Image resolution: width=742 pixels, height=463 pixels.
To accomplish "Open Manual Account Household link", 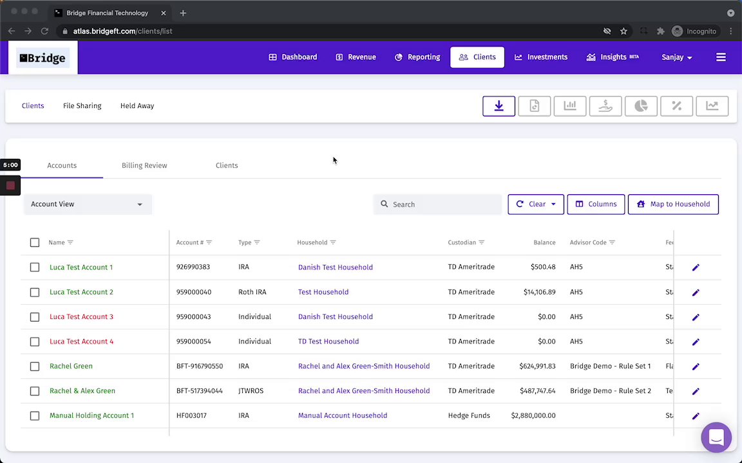I will coord(343,415).
